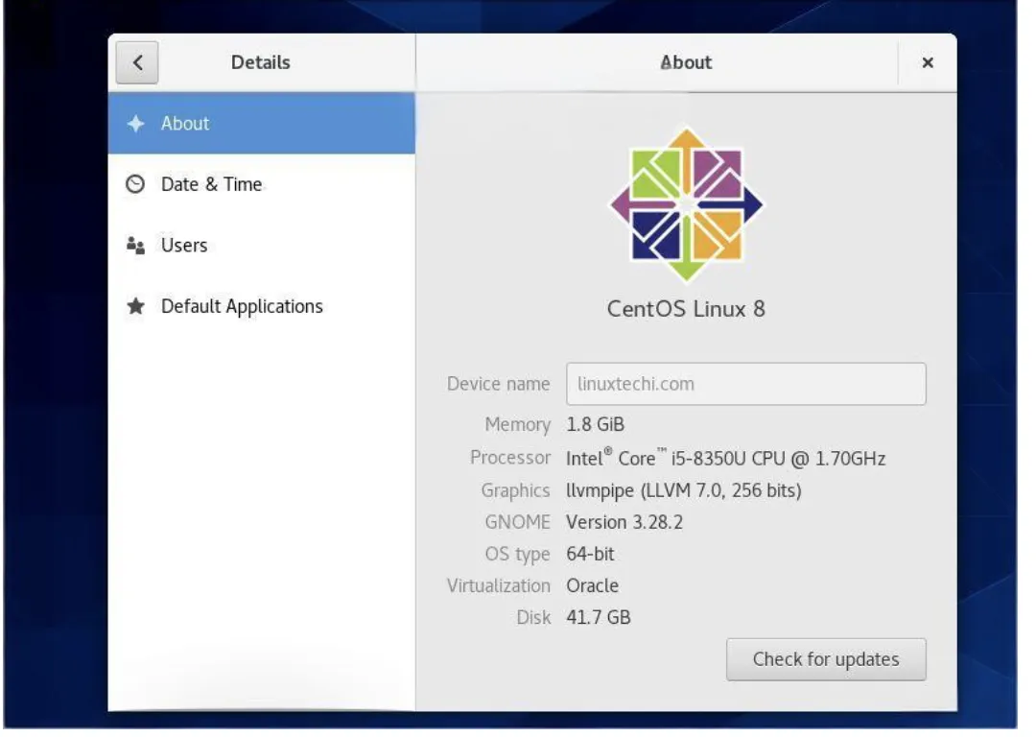Click the CentOS logo image
This screenshot has height=737, width=1036.
pyautogui.click(x=687, y=205)
